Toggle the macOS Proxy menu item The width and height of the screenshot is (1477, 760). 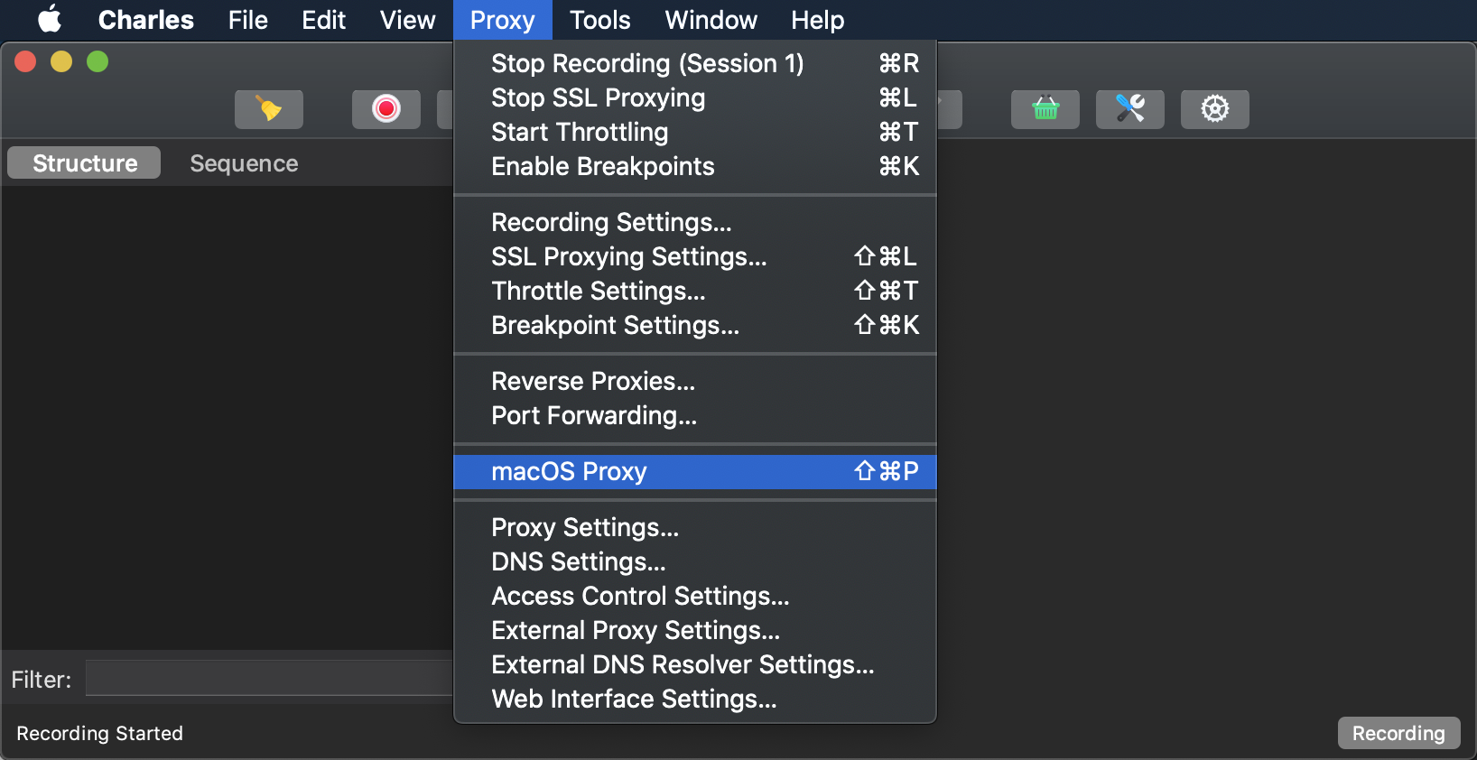coord(695,471)
